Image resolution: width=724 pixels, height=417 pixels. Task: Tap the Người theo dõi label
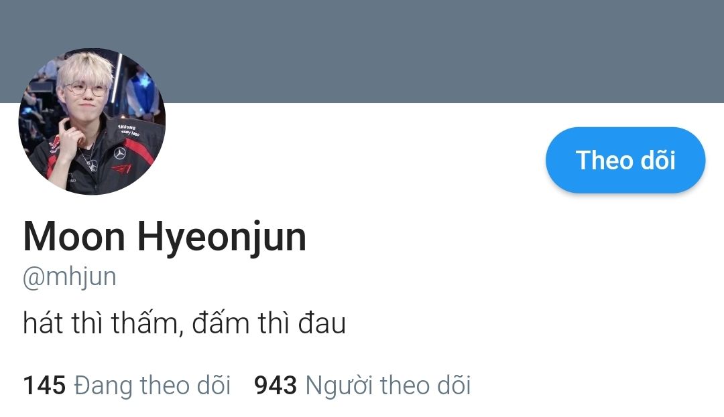pos(388,386)
